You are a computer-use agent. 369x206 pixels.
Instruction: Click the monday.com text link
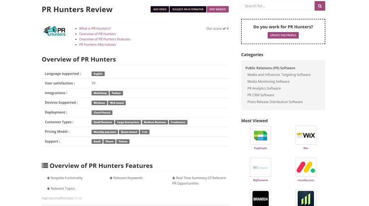tap(306, 180)
